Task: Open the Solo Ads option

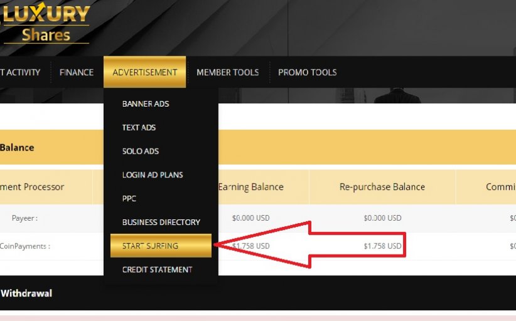Action: click(x=140, y=152)
